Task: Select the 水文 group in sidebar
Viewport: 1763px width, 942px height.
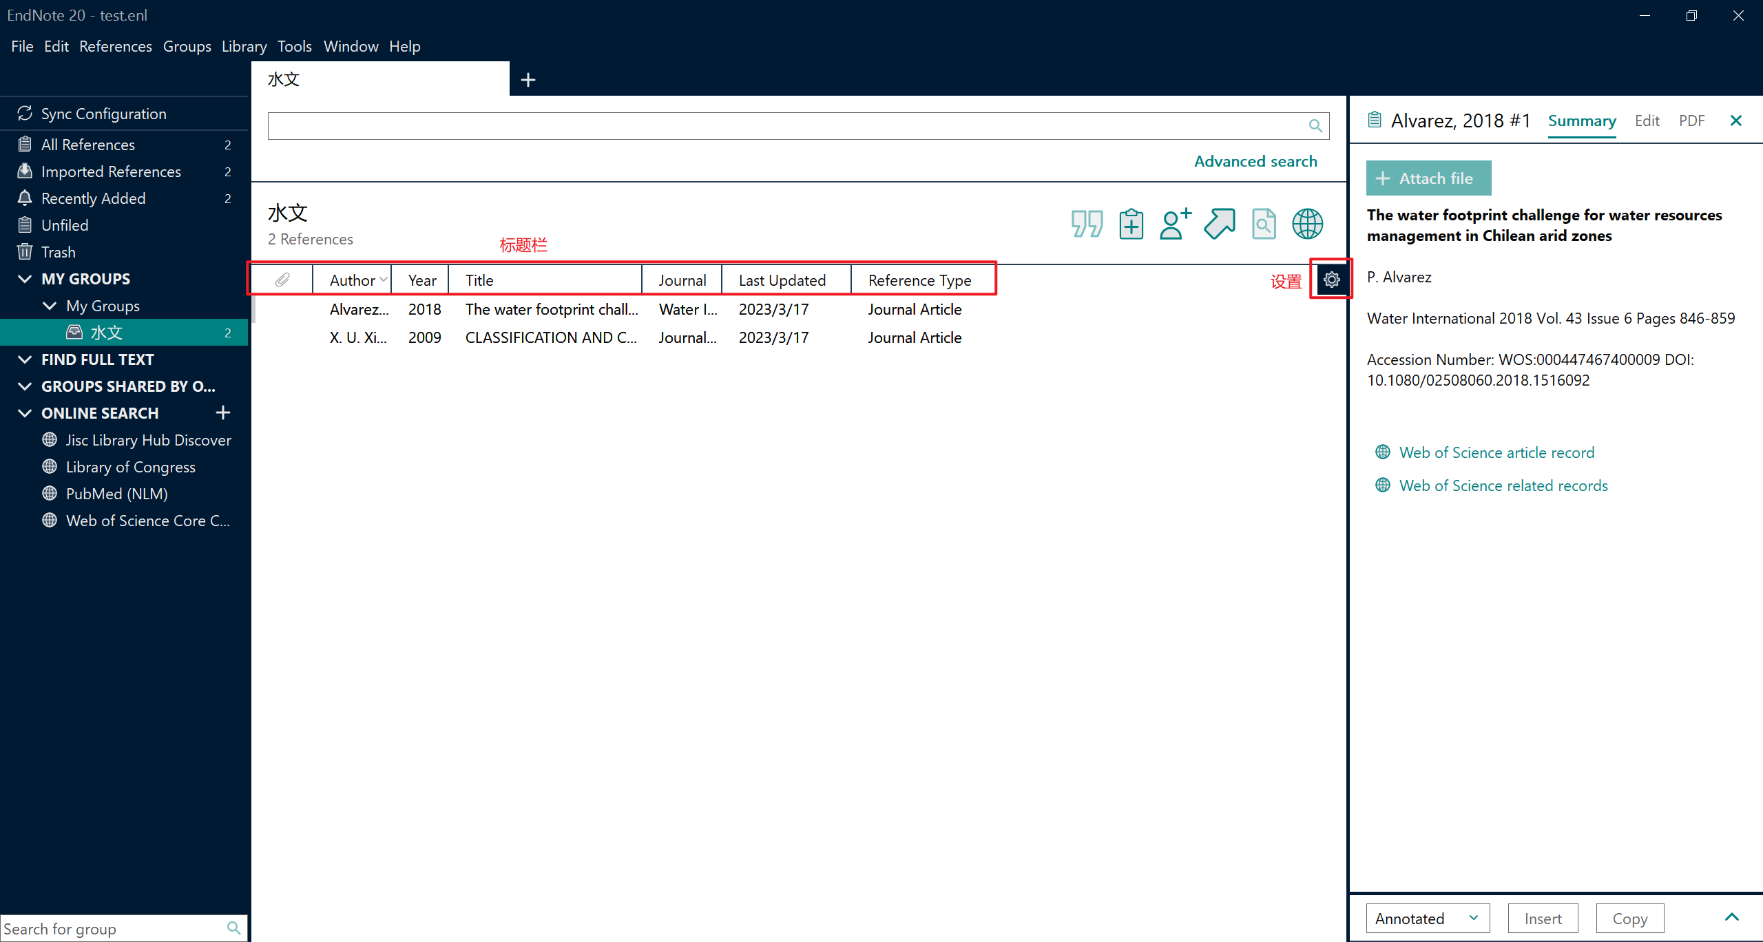Action: [124, 333]
